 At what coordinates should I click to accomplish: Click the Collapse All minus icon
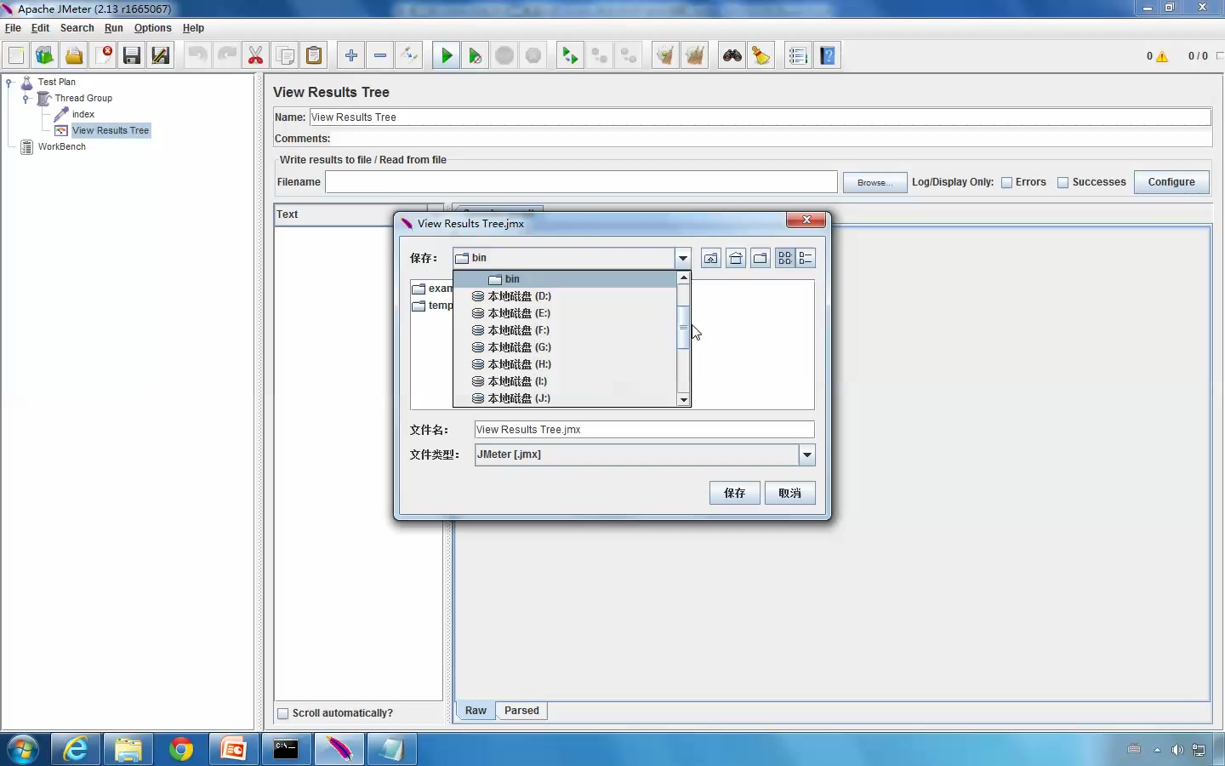[380, 56]
